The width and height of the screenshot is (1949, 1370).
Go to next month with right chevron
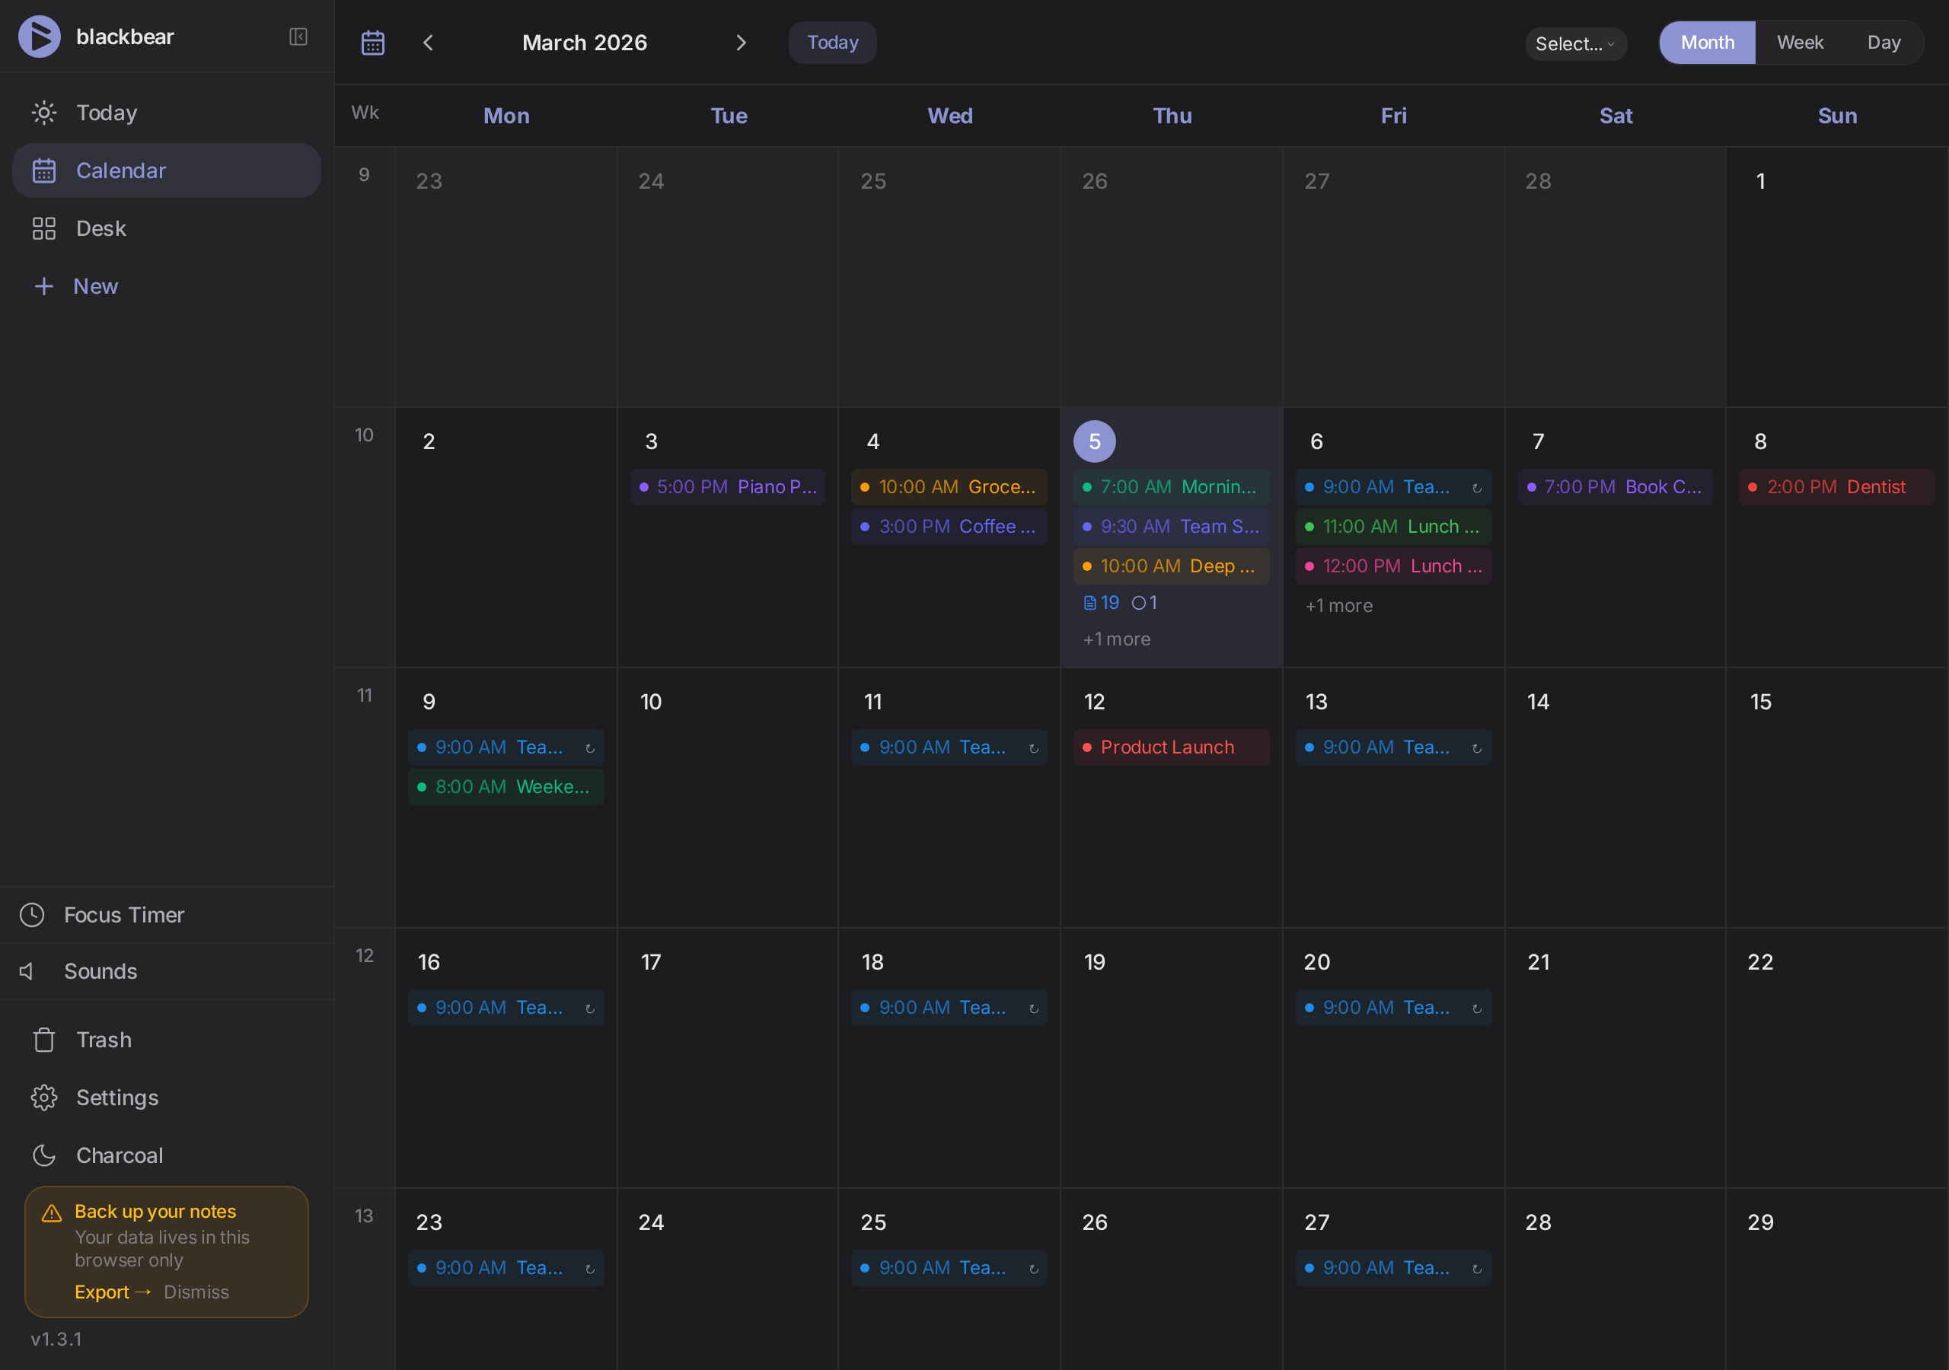click(x=741, y=42)
